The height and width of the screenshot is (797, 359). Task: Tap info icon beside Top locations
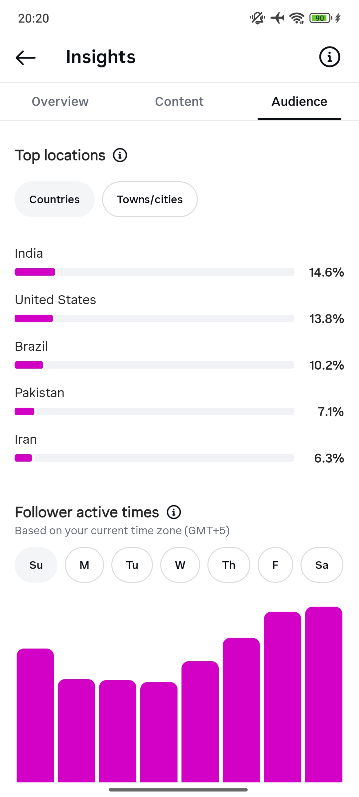120,155
